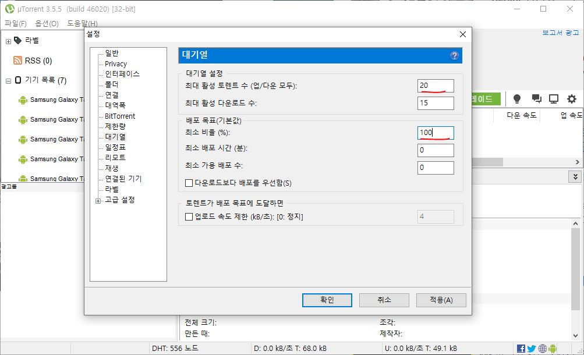The height and width of the screenshot is (355, 584).
Task: Close the 설정 dialog with X
Action: [462, 34]
